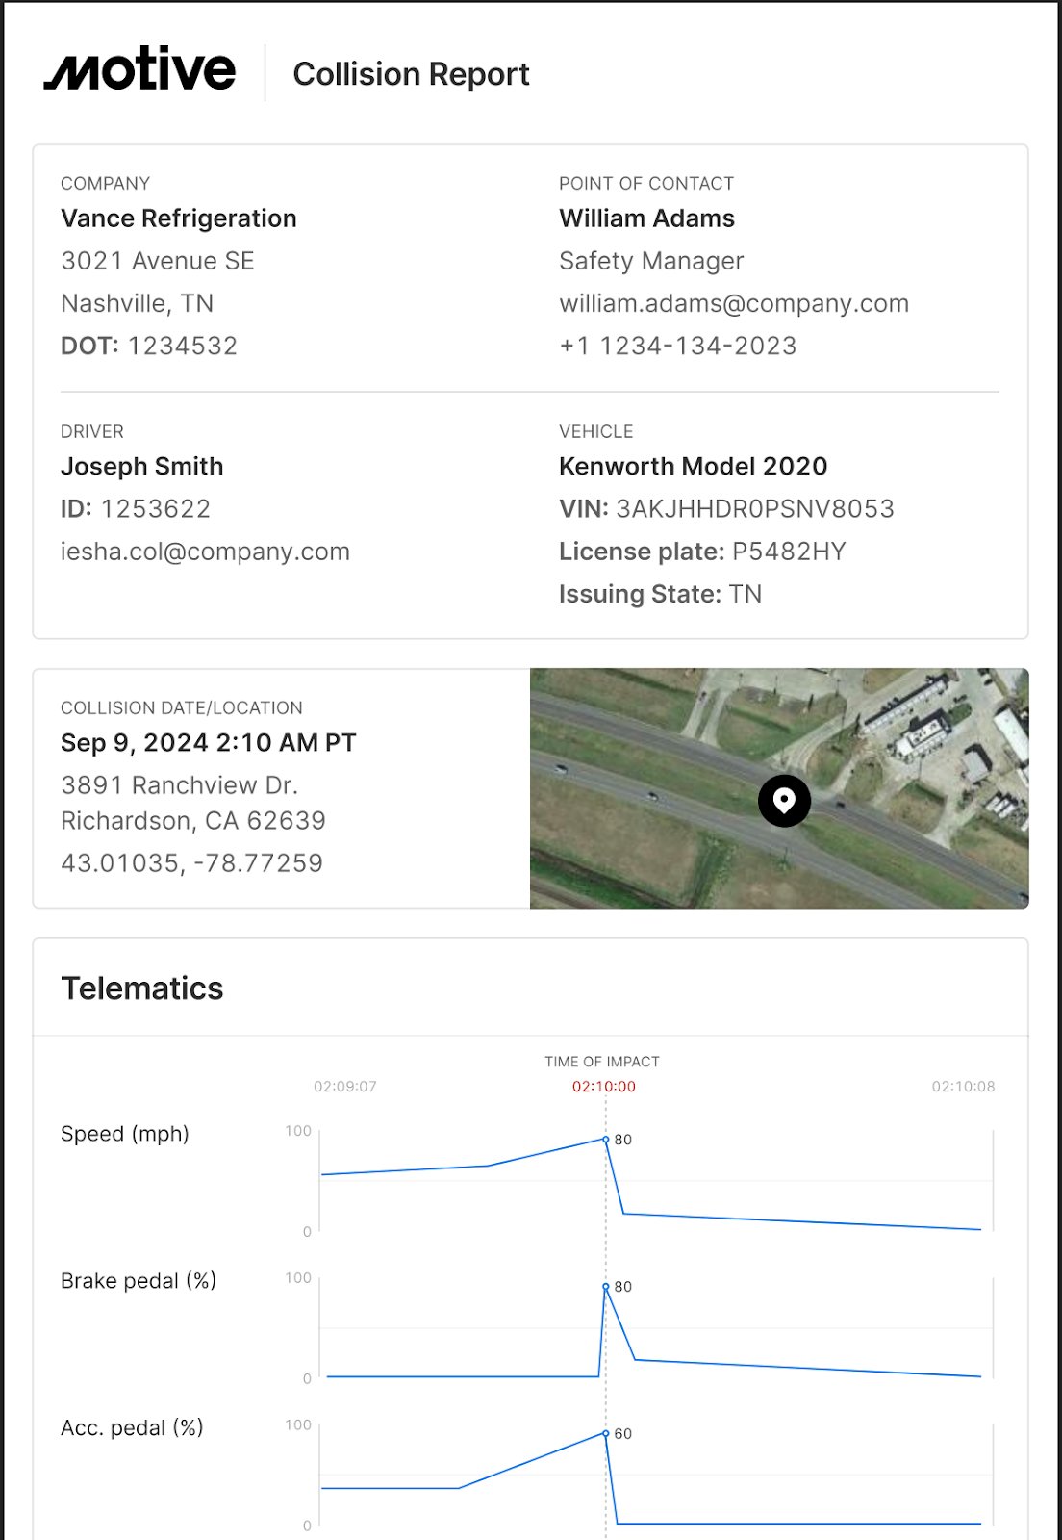1062x1540 pixels.
Task: Click the 02:10:08 end time label
Action: pyautogui.click(x=963, y=1087)
